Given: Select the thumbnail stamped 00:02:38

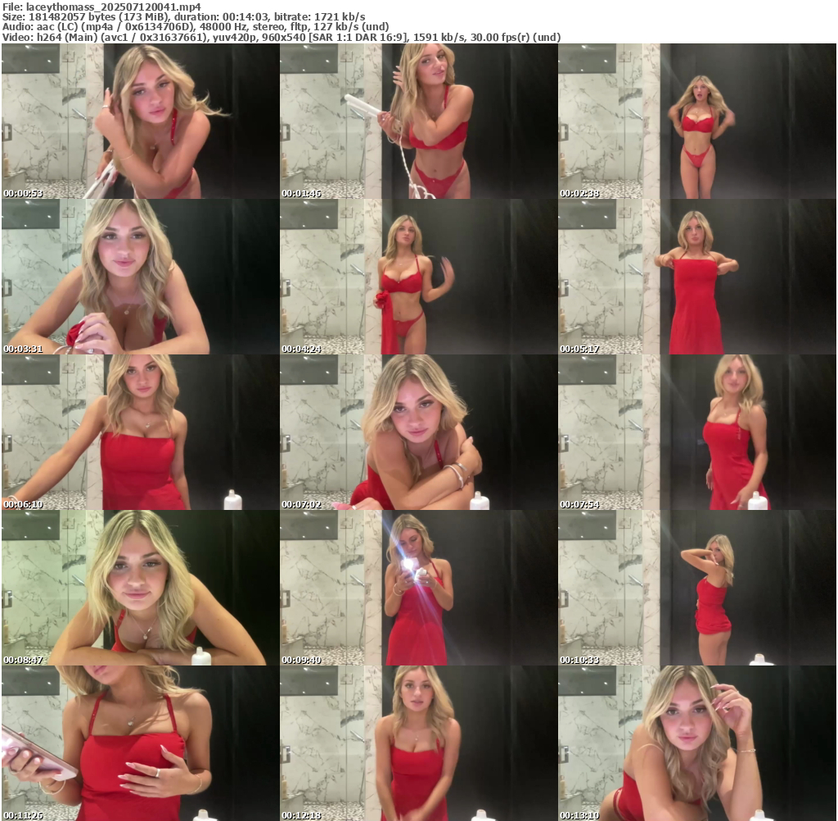Looking at the screenshot, I should (697, 121).
